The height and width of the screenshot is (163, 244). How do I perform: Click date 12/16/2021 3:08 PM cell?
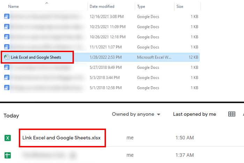(x=107, y=17)
